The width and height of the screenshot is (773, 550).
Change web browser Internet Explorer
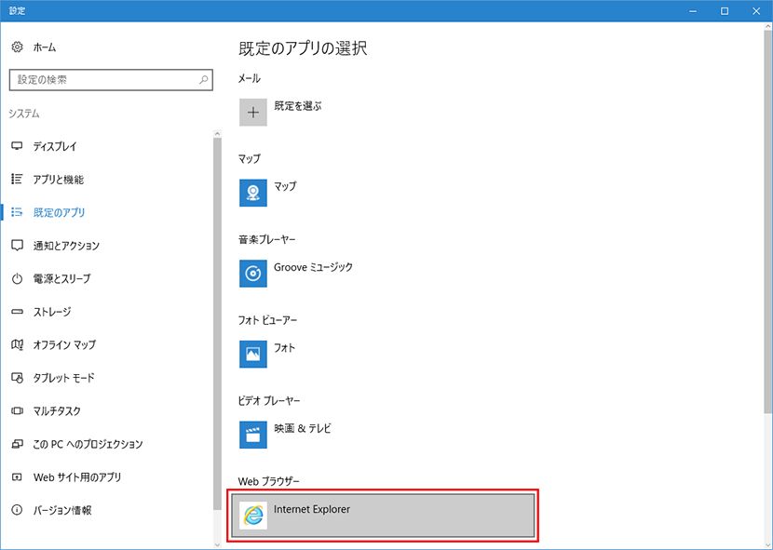[x=383, y=516]
